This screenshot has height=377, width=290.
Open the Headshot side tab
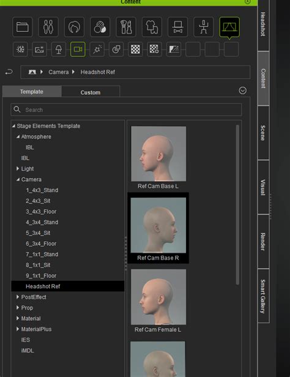click(263, 24)
